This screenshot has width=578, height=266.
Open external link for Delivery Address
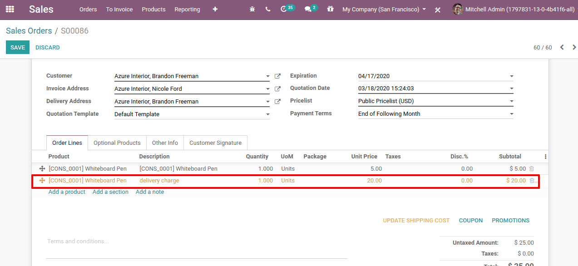coord(278,102)
